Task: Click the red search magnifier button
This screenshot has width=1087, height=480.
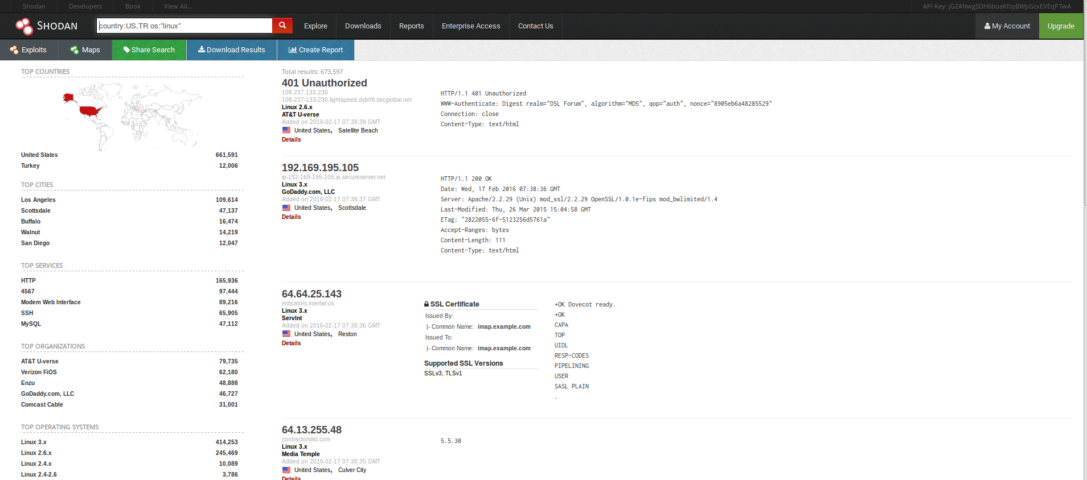Action: [x=282, y=26]
